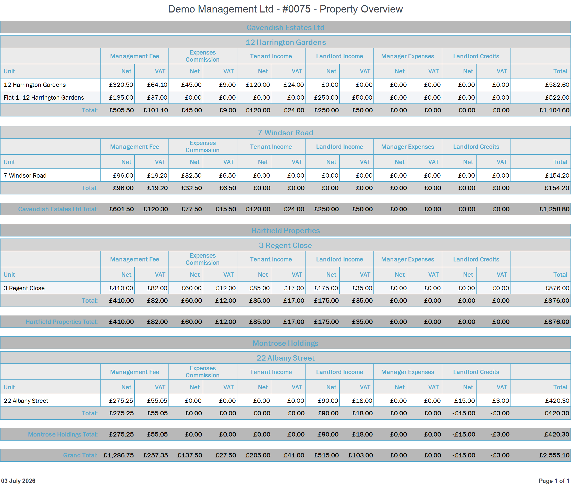Click the £101.10 VAT total
The width and height of the screenshot is (571, 489).
pos(155,110)
